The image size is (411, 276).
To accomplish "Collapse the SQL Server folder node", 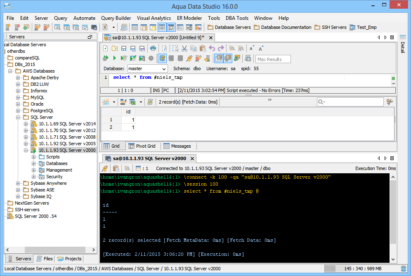I will pos(18,118).
